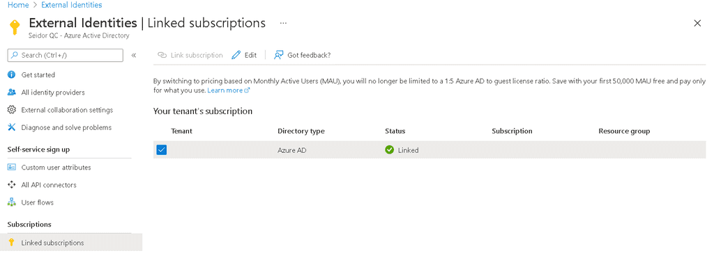Open Get started in the sidebar
714x258 pixels.
[x=38, y=74]
